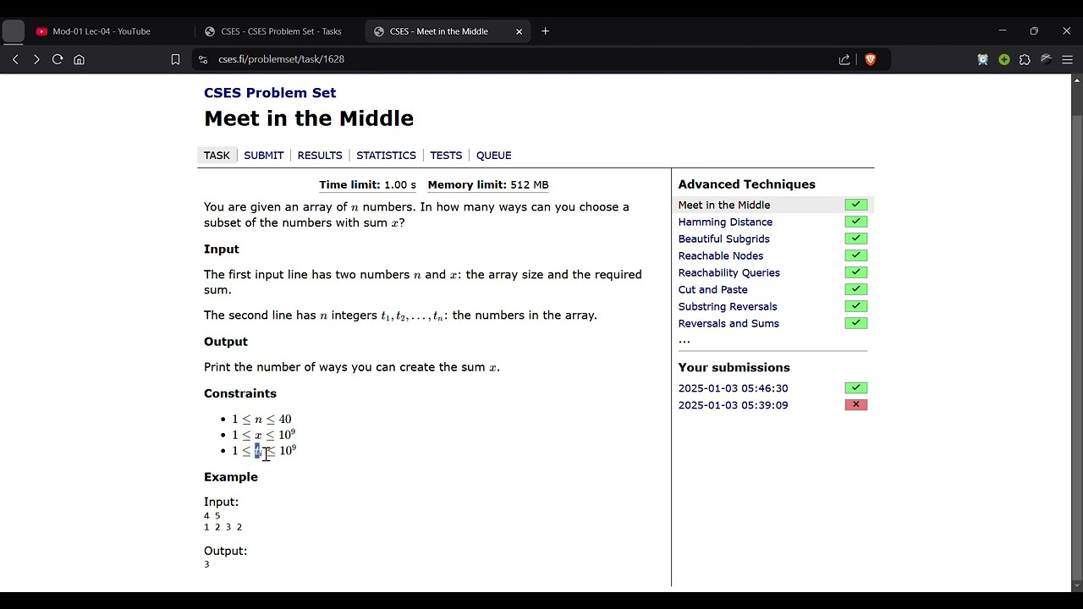
Task: Click the 'Your submissions' heading
Action: (x=734, y=367)
